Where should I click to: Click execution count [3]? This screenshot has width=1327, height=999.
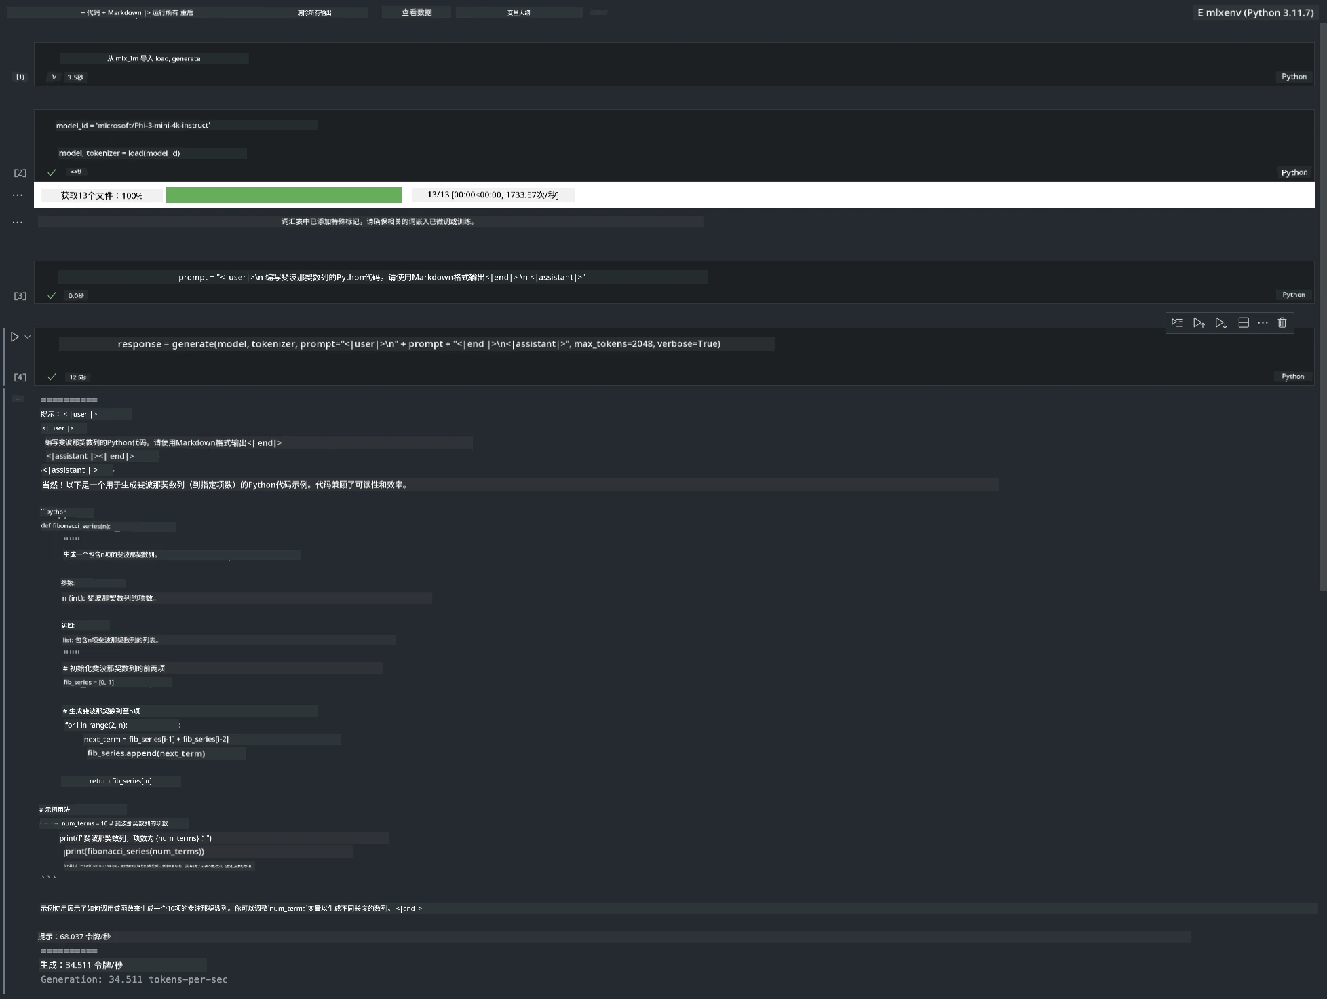coord(20,295)
